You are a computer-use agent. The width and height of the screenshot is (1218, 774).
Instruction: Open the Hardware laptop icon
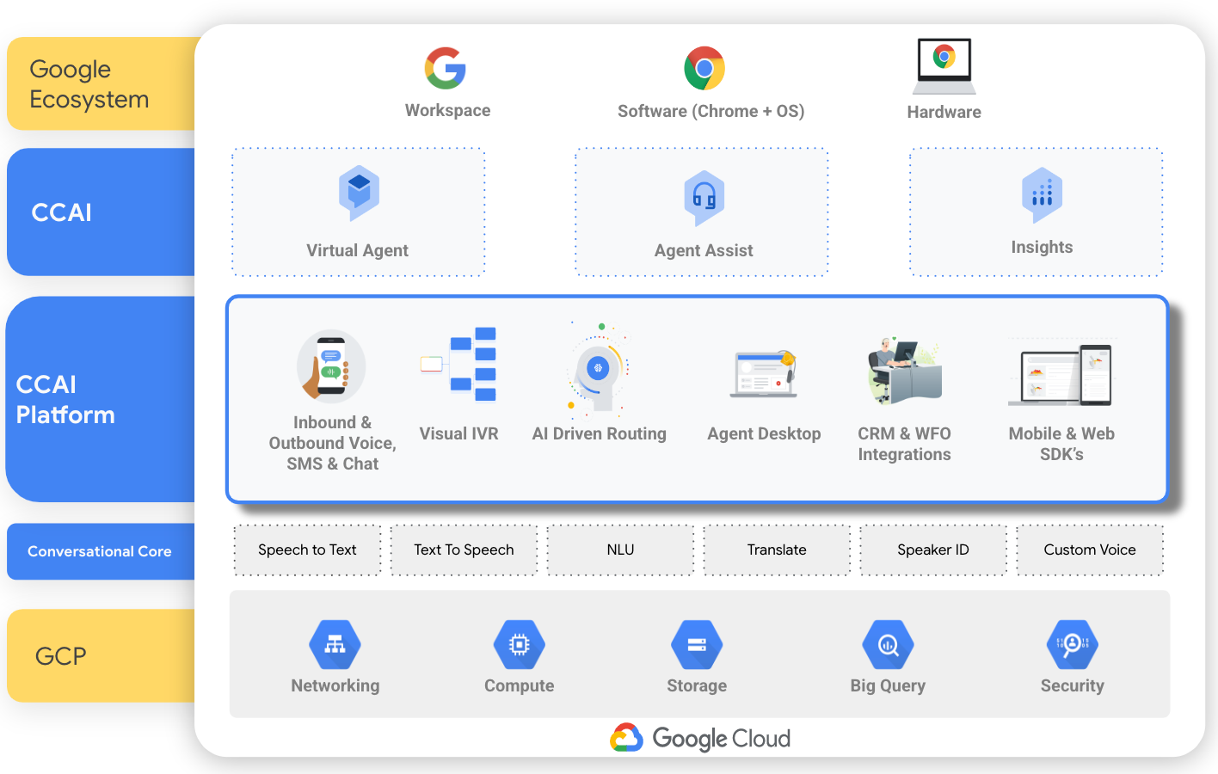(944, 69)
